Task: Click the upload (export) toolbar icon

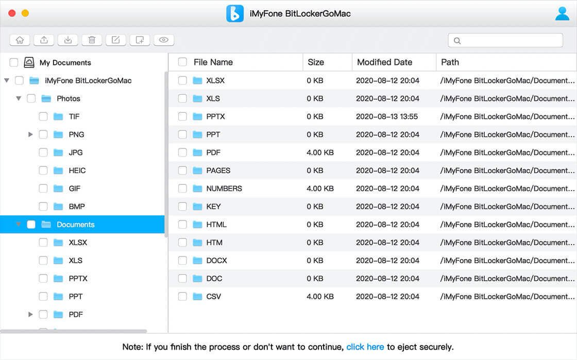Action: point(44,40)
